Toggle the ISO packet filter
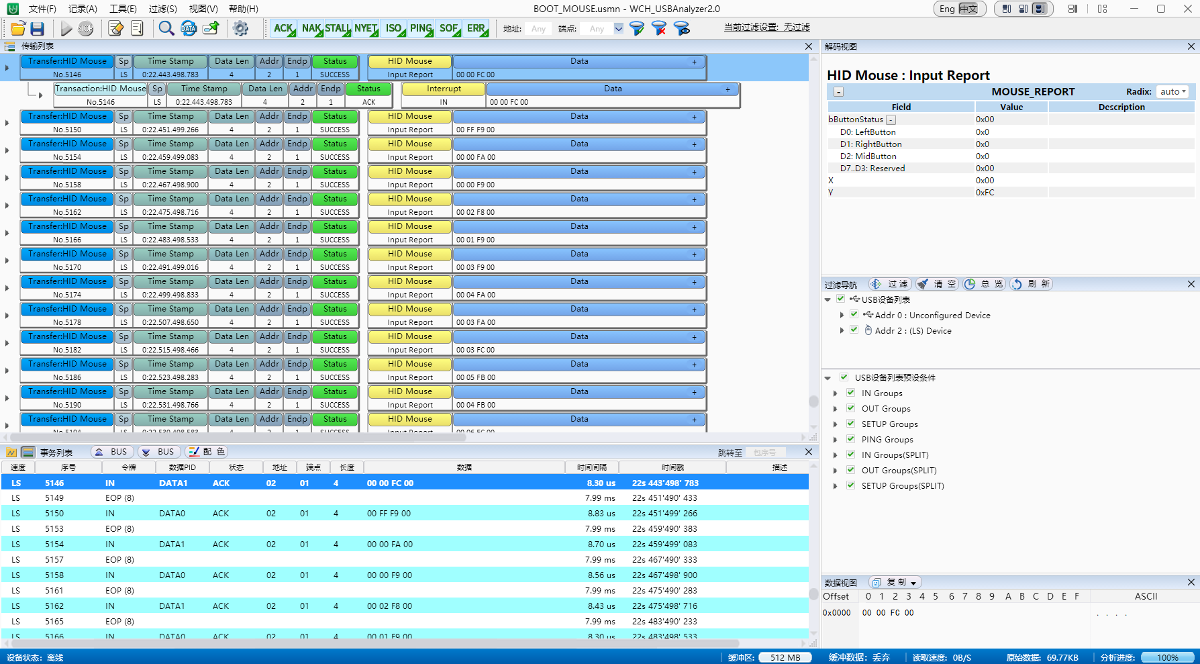The image size is (1200, 664). tap(393, 28)
